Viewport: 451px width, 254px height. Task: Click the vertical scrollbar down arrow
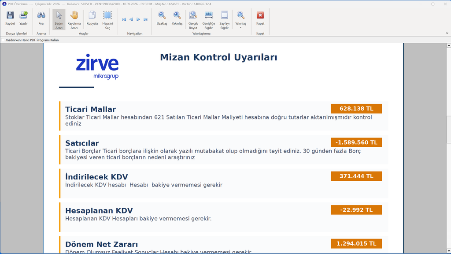[449, 251]
